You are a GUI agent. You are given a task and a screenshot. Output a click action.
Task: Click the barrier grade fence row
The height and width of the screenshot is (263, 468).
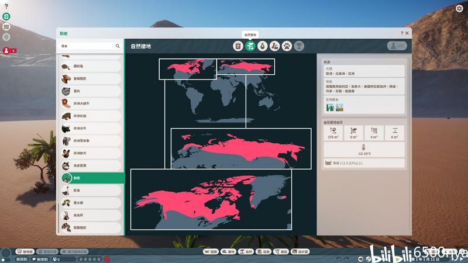point(364,163)
